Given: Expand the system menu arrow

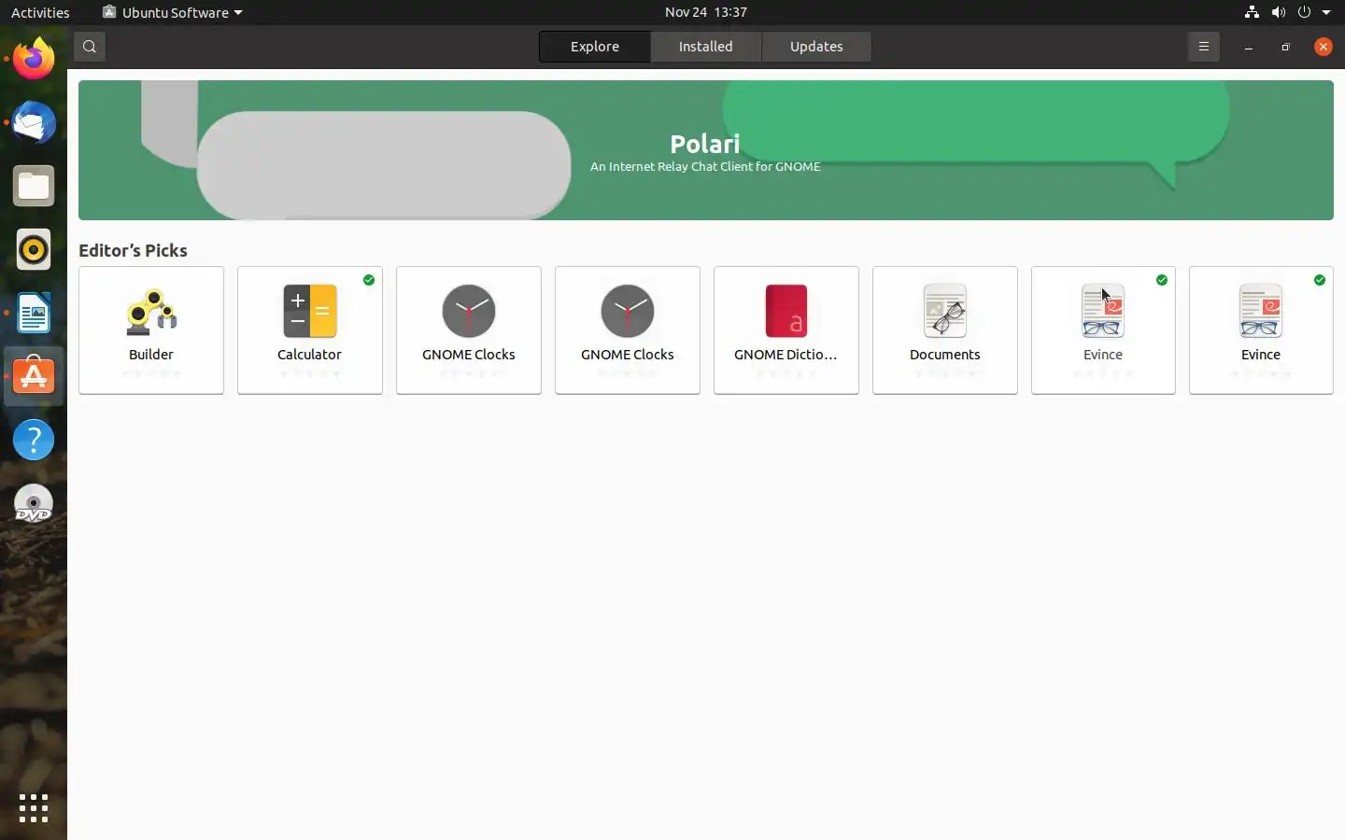Looking at the screenshot, I should point(1326,12).
